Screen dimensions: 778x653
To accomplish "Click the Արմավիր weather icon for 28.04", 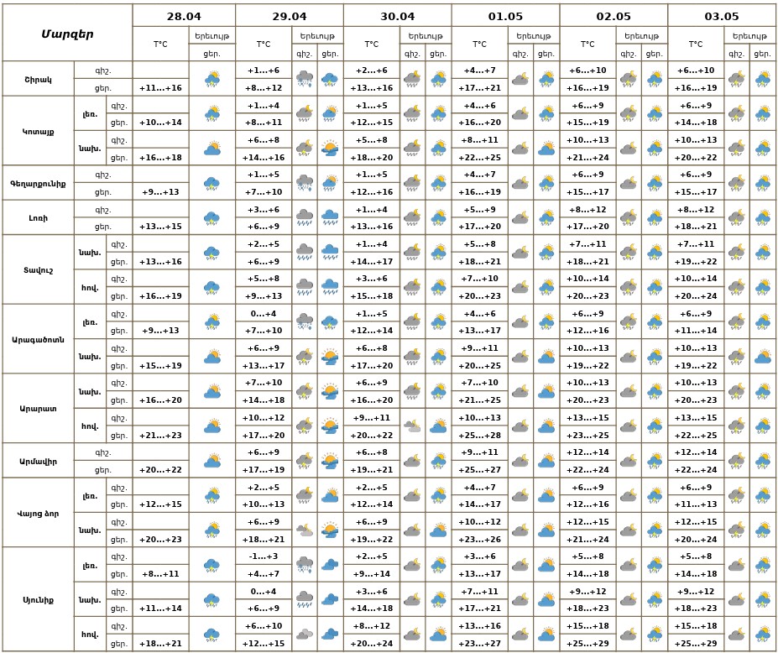I will point(211,460).
